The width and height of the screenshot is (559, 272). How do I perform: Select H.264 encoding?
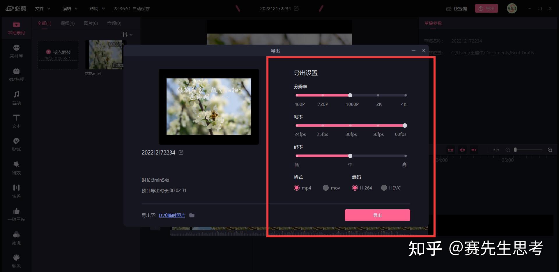[362, 188]
